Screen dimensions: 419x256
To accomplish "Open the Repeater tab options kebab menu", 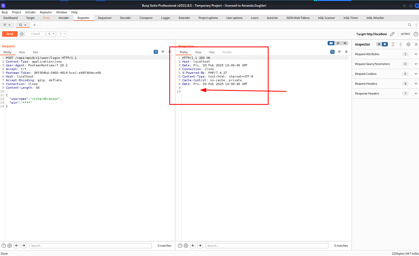I will click(x=416, y=25).
